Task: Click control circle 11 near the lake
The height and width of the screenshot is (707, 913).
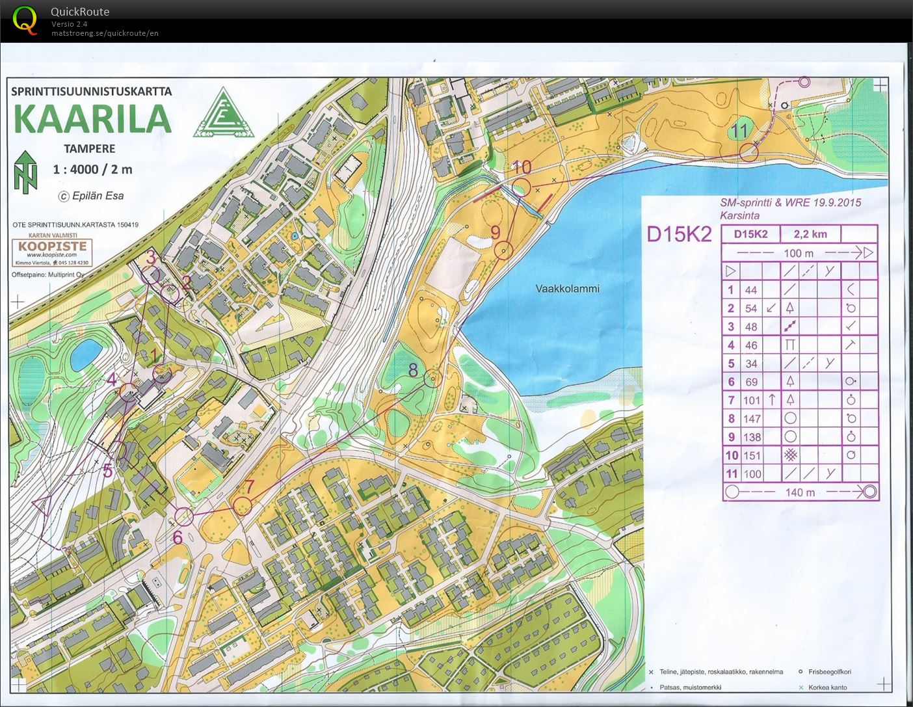Action: pos(750,152)
